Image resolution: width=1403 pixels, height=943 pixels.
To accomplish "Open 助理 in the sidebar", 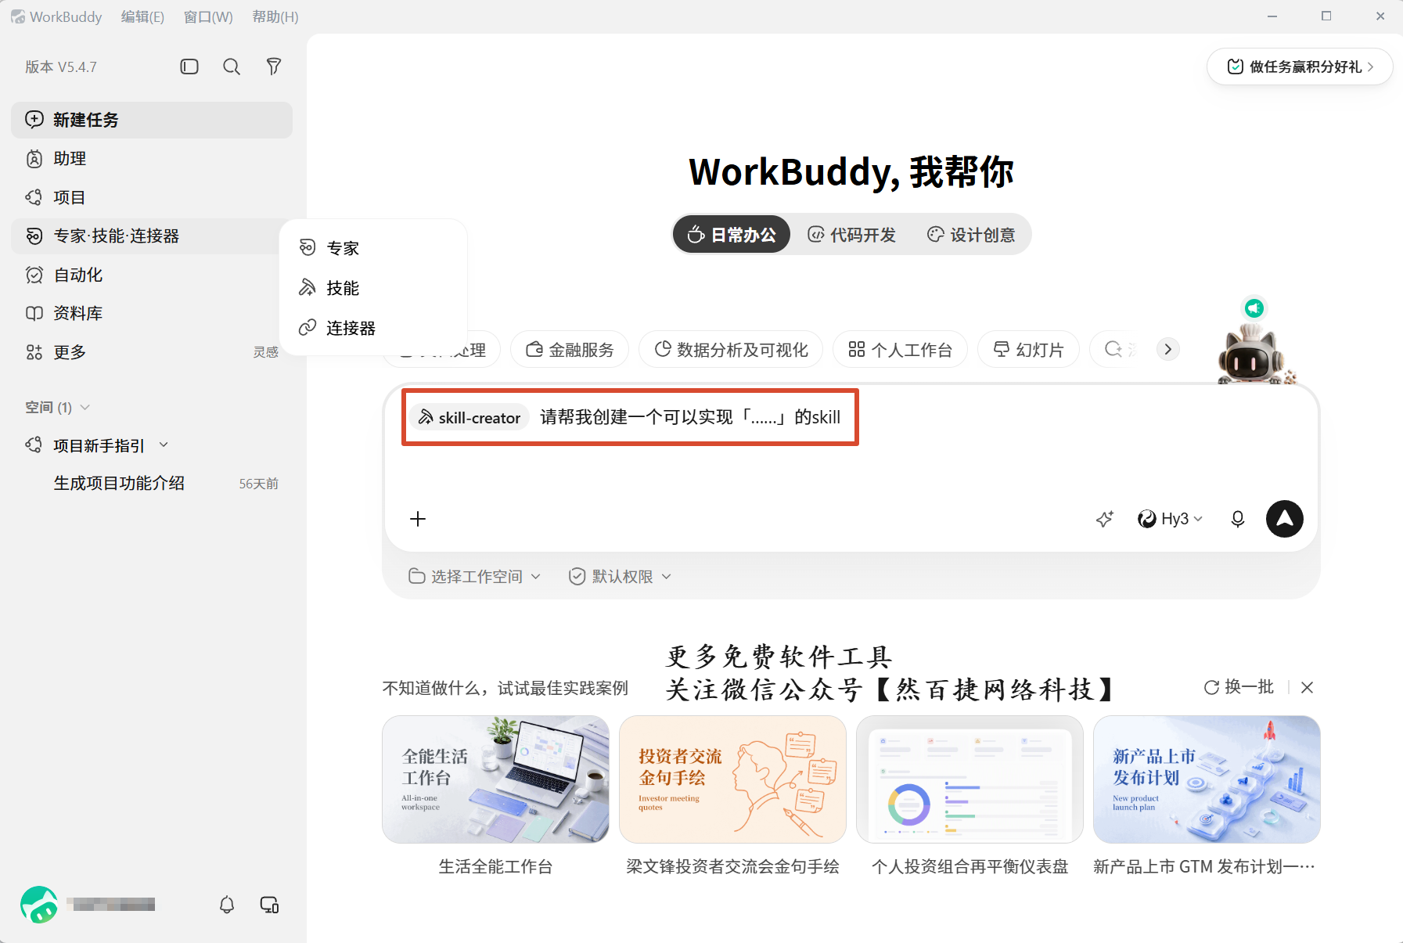I will tap(152, 159).
